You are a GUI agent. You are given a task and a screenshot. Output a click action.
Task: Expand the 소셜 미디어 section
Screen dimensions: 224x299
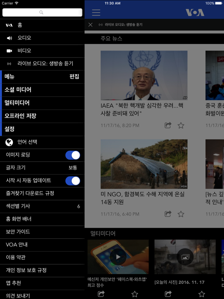coord(42,90)
